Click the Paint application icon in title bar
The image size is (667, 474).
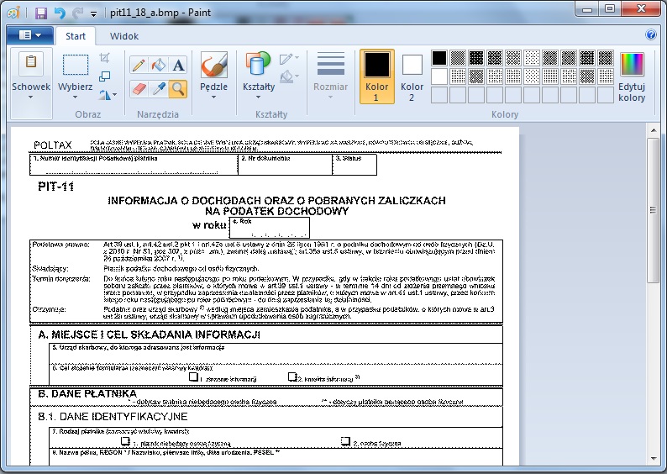tap(13, 13)
